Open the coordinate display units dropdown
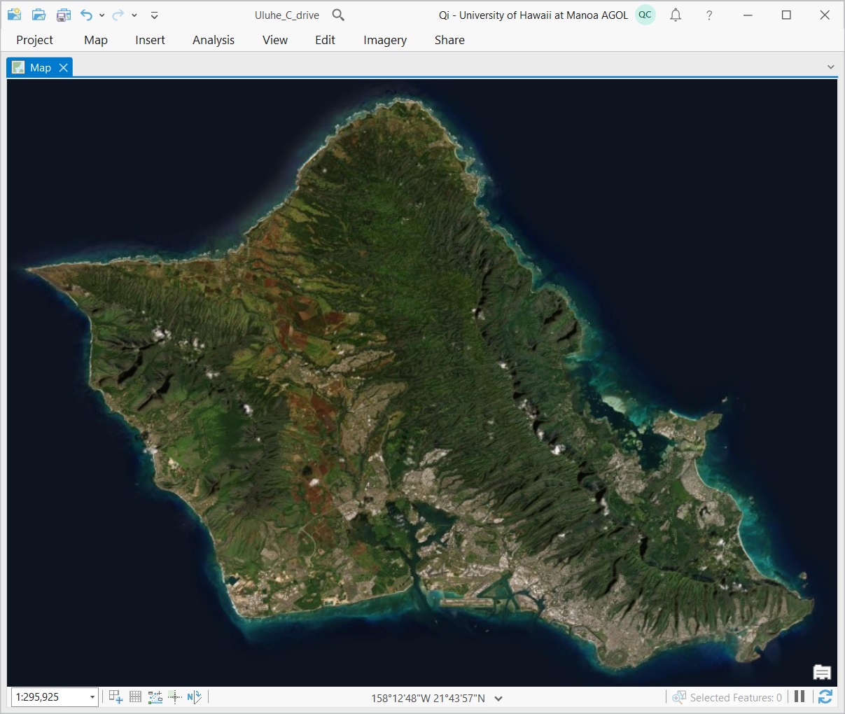 point(498,698)
